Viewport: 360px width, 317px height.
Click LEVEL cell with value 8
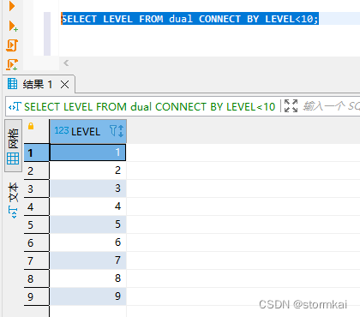click(87, 278)
